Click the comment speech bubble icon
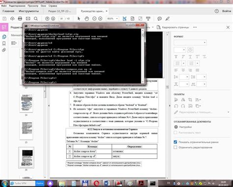Screen dimensions: 233x187 [x=160, y=19]
